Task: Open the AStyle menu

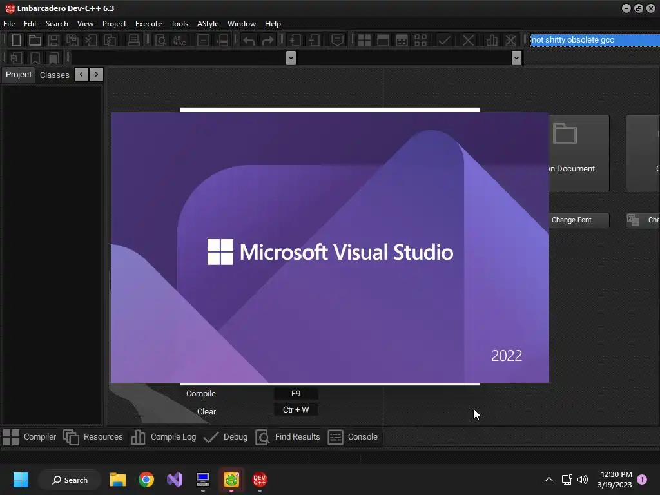Action: [208, 24]
